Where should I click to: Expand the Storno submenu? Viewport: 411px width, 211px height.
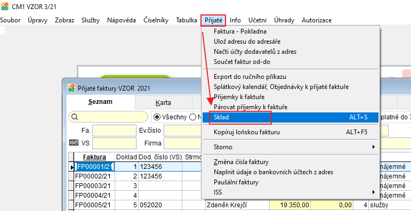[x=291, y=147]
